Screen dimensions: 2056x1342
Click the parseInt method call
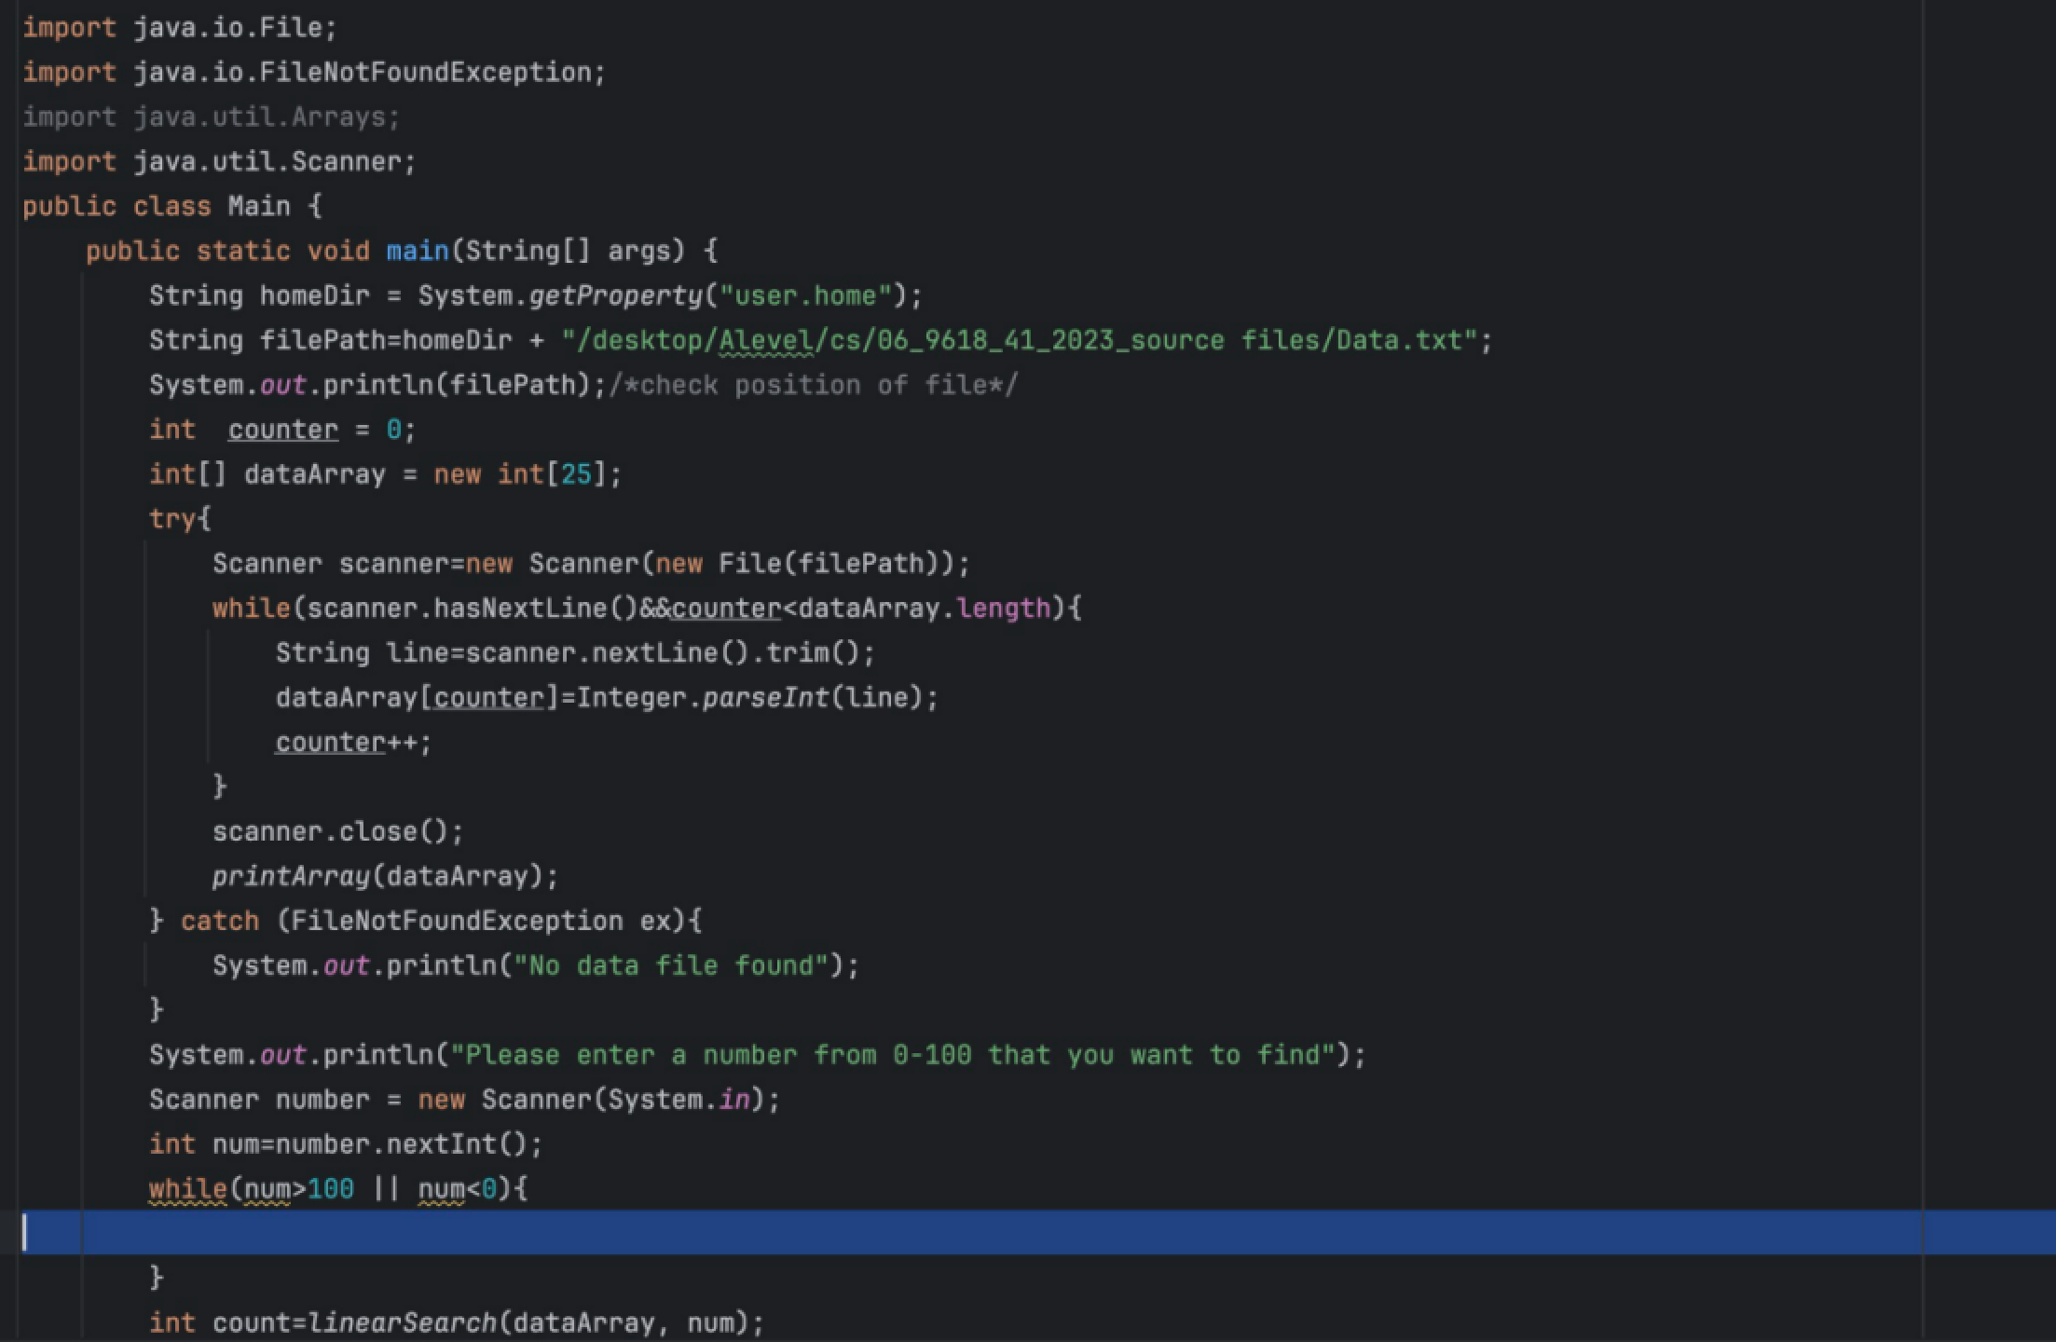click(764, 698)
